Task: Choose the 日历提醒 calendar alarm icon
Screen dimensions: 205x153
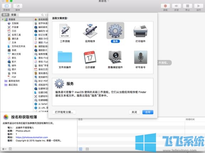Action: (x=90, y=57)
